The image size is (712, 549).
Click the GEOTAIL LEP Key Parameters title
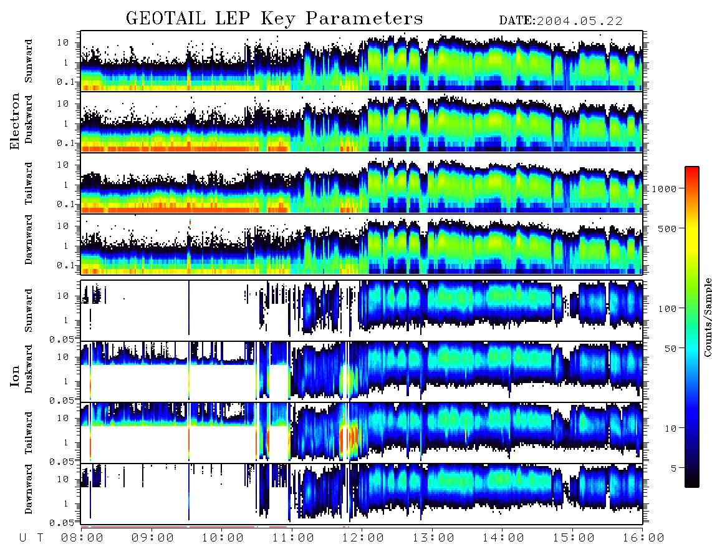274,19
